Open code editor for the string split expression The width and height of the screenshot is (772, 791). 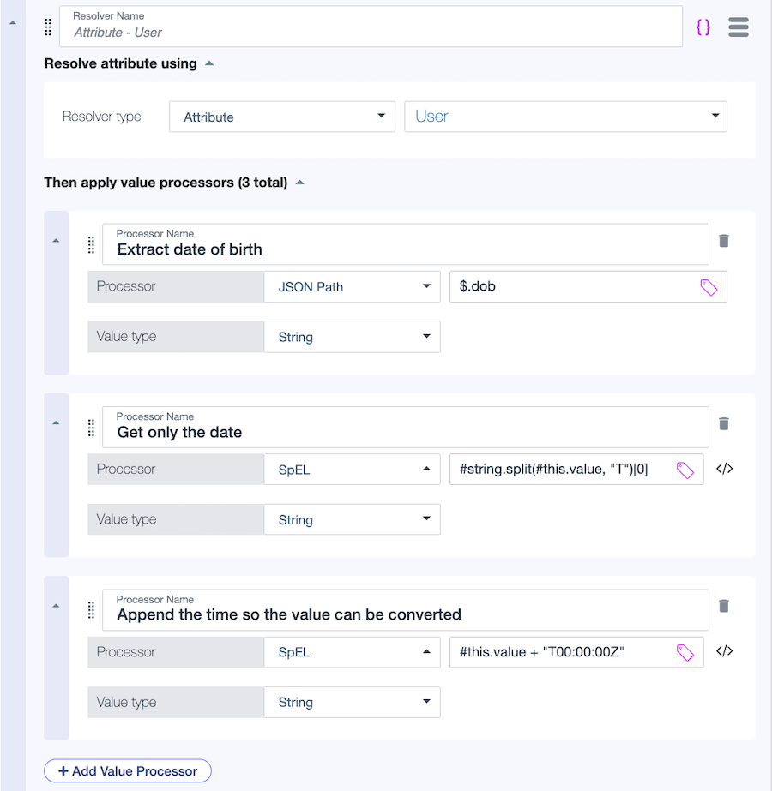(x=725, y=469)
